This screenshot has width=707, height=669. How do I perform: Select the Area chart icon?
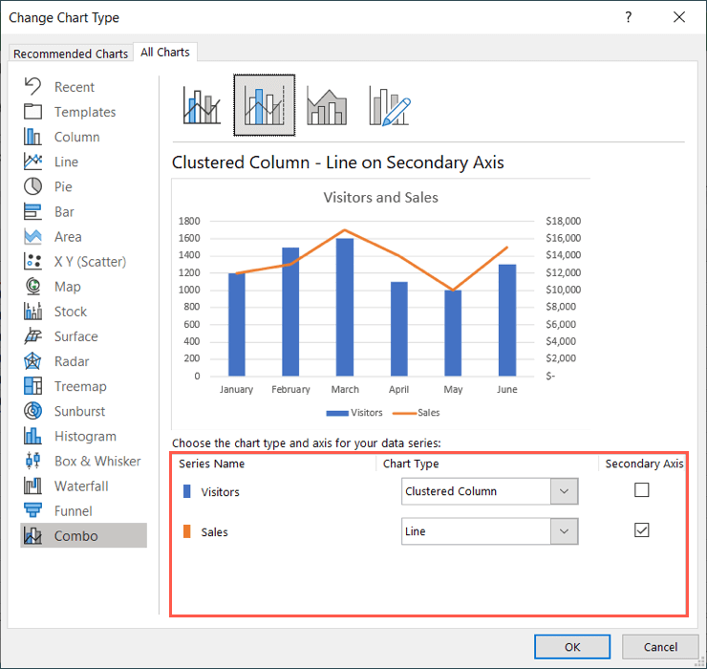click(32, 236)
